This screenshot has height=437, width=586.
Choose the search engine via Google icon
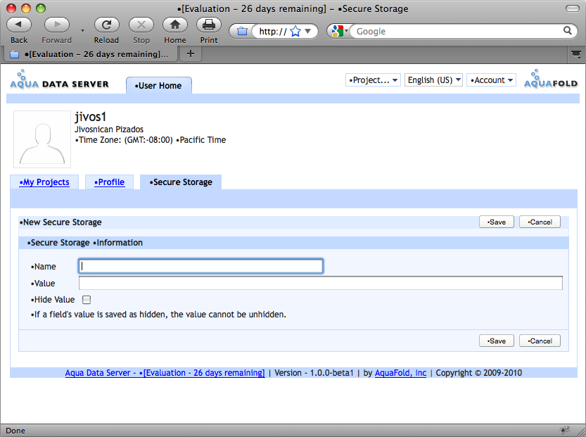pyautogui.click(x=338, y=31)
